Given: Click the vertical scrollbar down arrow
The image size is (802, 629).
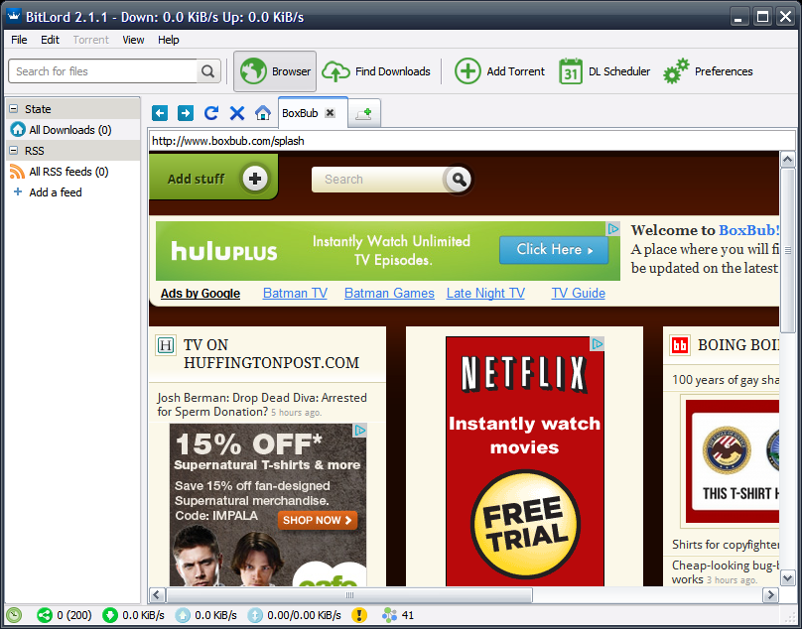Looking at the screenshot, I should 788,578.
